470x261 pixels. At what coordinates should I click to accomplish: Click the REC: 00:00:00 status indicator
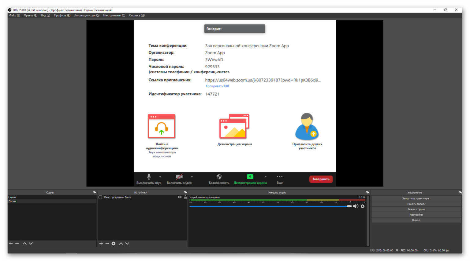click(x=407, y=250)
